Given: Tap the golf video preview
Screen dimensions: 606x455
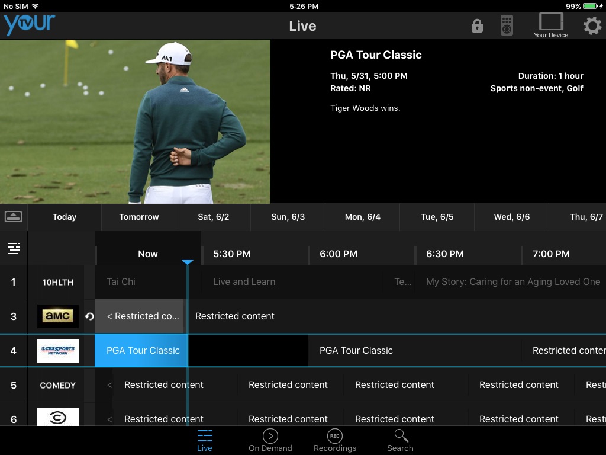Looking at the screenshot, I should (x=136, y=121).
